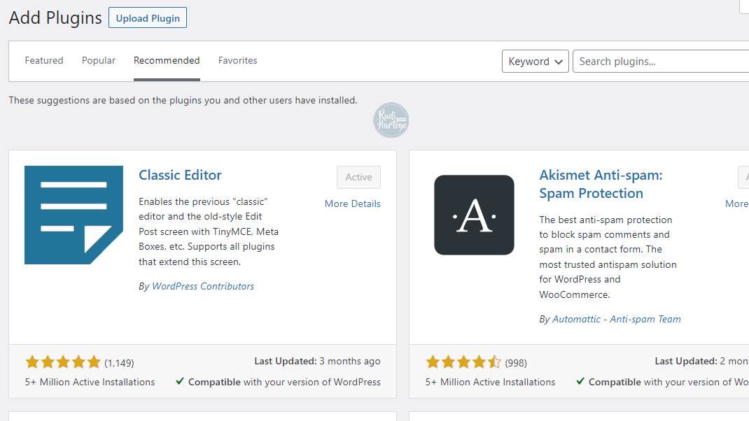The image size is (749, 421).
Task: Focus the Search plugins input field
Action: click(x=661, y=62)
